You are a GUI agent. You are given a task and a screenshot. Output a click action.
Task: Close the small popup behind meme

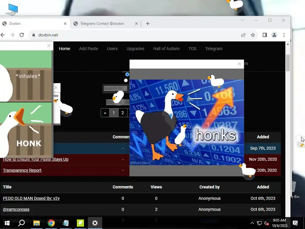tap(56, 87)
